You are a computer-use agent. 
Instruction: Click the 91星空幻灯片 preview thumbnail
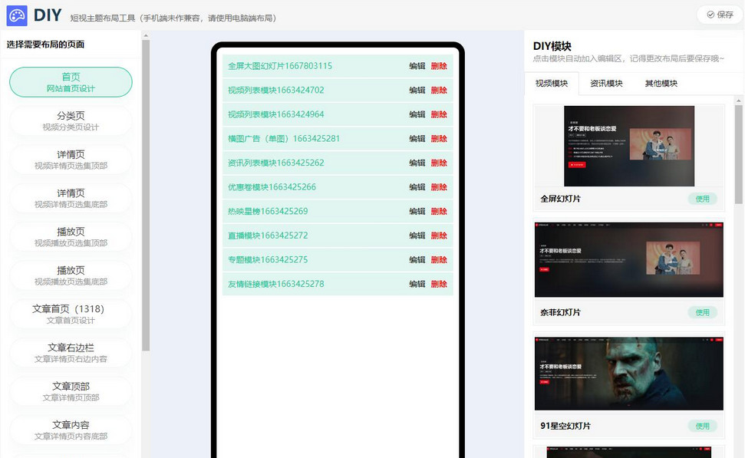[629, 374]
